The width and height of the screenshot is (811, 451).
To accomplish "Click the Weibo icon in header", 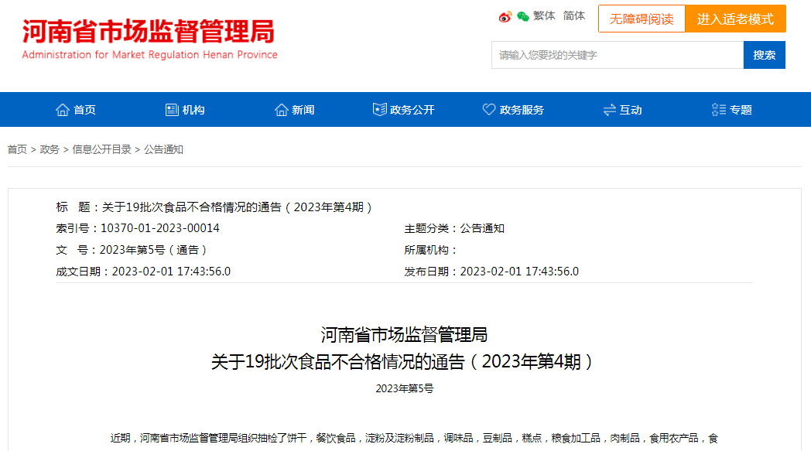I will [505, 16].
